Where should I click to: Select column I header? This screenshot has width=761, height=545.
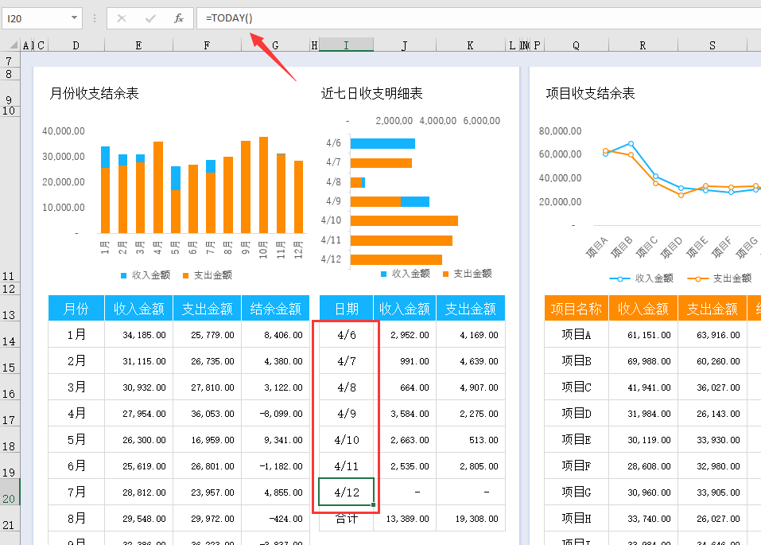pos(346,45)
